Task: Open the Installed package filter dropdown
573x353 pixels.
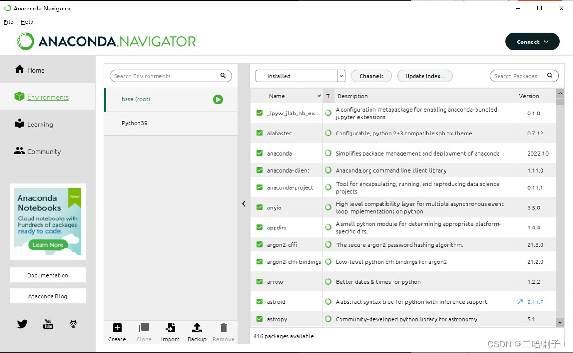Action: pyautogui.click(x=300, y=76)
